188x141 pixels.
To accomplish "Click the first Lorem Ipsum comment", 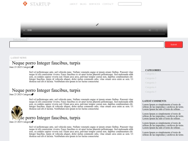I will coord(163,107).
